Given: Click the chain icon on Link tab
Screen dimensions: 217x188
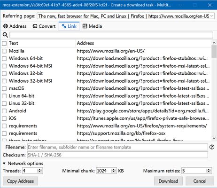Looking at the screenshot, I should click(64, 26).
